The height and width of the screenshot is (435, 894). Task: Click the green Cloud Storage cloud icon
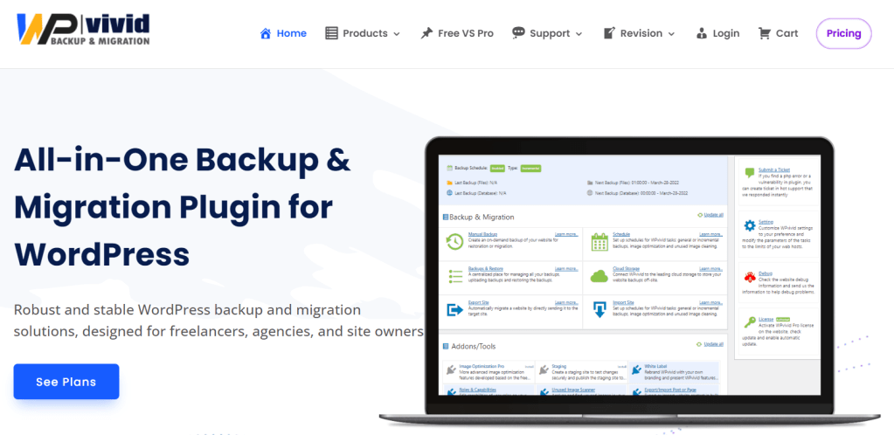pyautogui.click(x=599, y=277)
